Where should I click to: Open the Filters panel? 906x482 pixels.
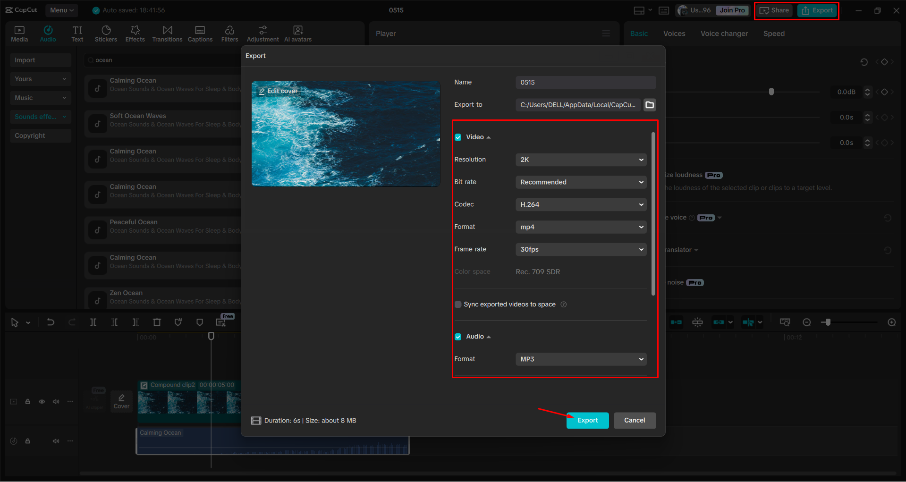click(x=229, y=33)
